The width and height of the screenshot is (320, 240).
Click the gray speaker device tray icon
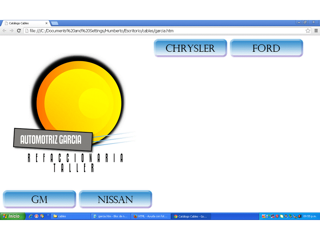tap(286, 216)
